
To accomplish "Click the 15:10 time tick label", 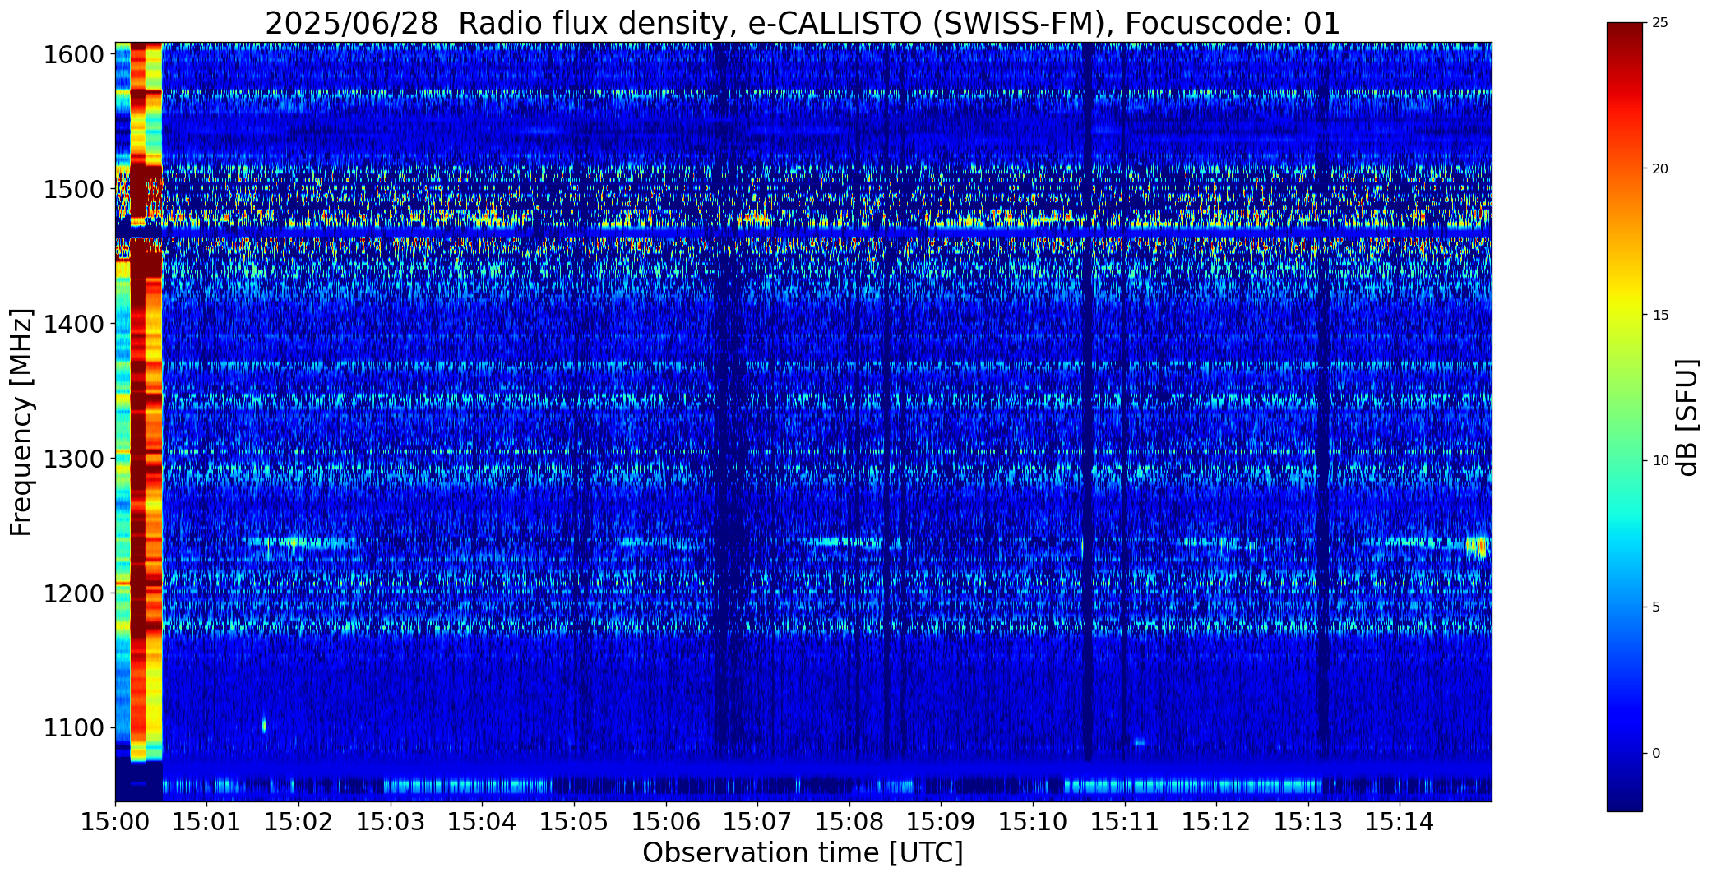I will point(1033,821).
